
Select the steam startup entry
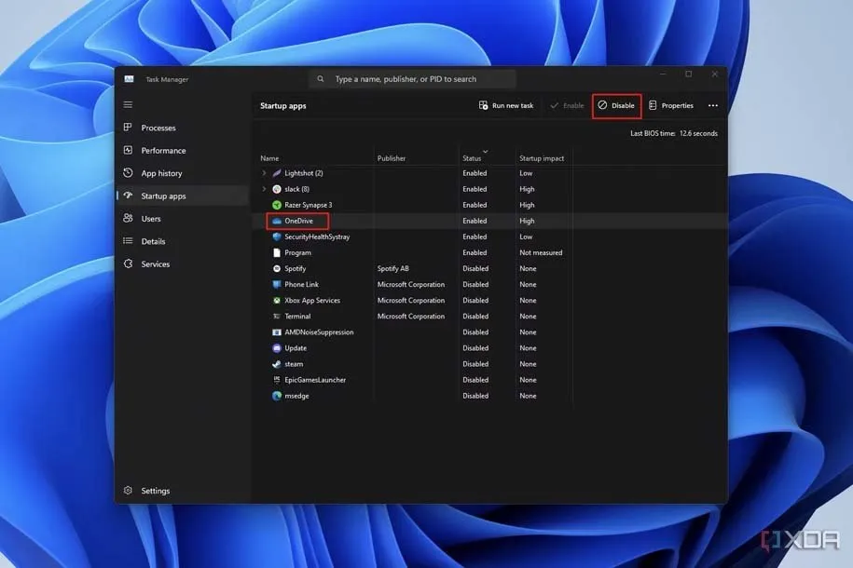[294, 364]
